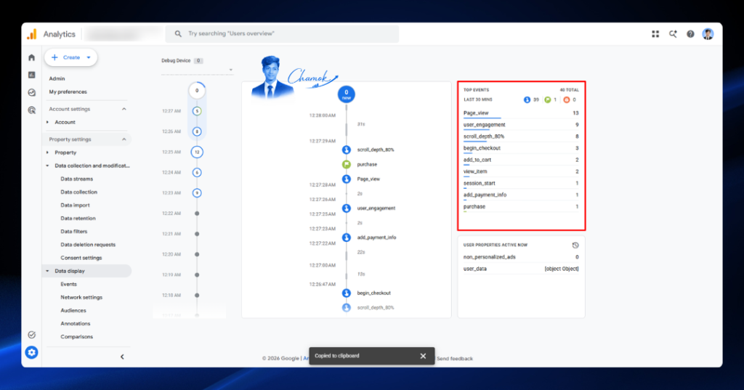Open the Reports icon in left rail

pyautogui.click(x=32, y=75)
